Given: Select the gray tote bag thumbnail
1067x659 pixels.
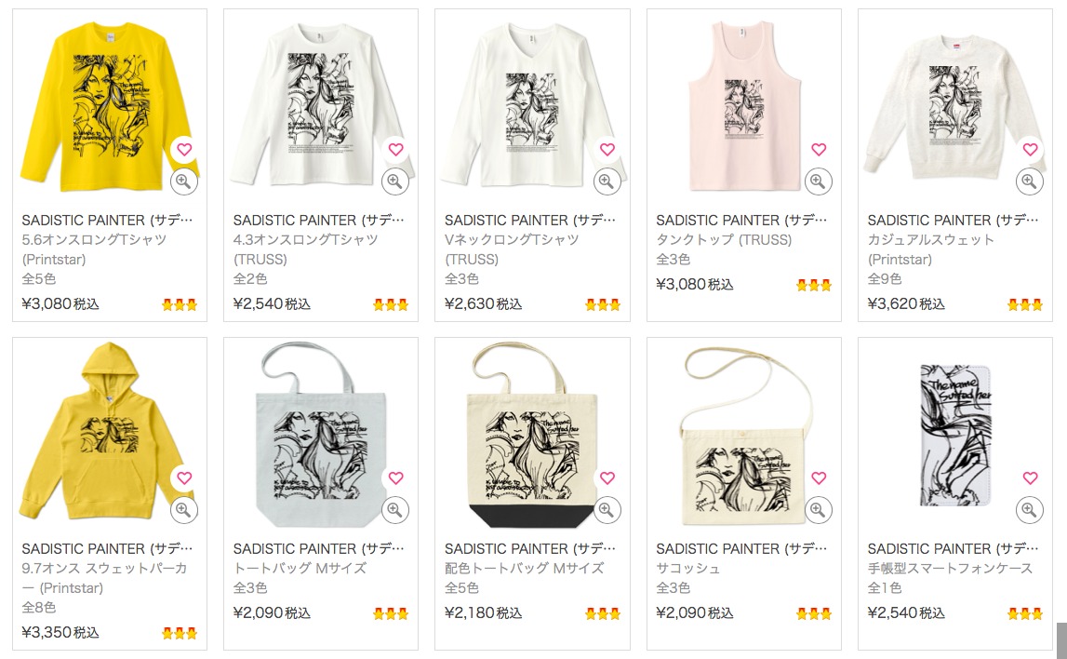Looking at the screenshot, I should 321,435.
